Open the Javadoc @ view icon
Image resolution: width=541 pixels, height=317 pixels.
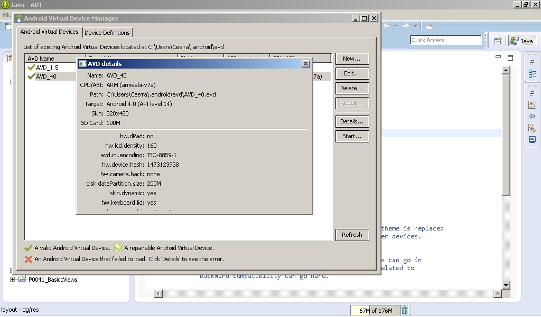(532, 117)
